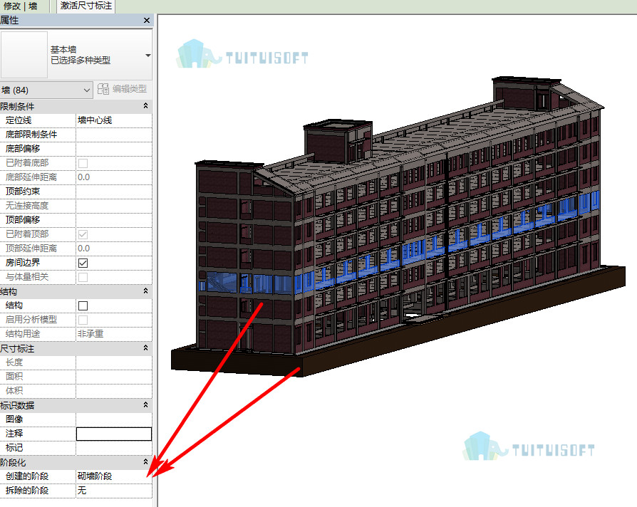Screen dimensions: 637x507
Task: Click the 底部限制条件 value field
Action: pyautogui.click(x=114, y=135)
